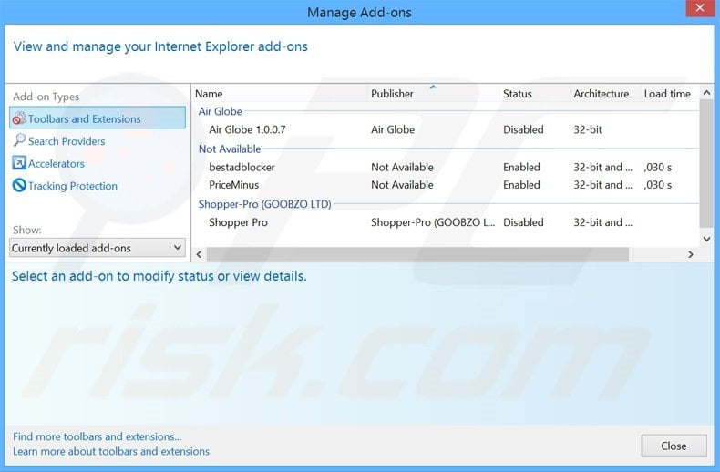The height and width of the screenshot is (472, 720).
Task: Click load time value of bestadblocker
Action: click(x=657, y=167)
